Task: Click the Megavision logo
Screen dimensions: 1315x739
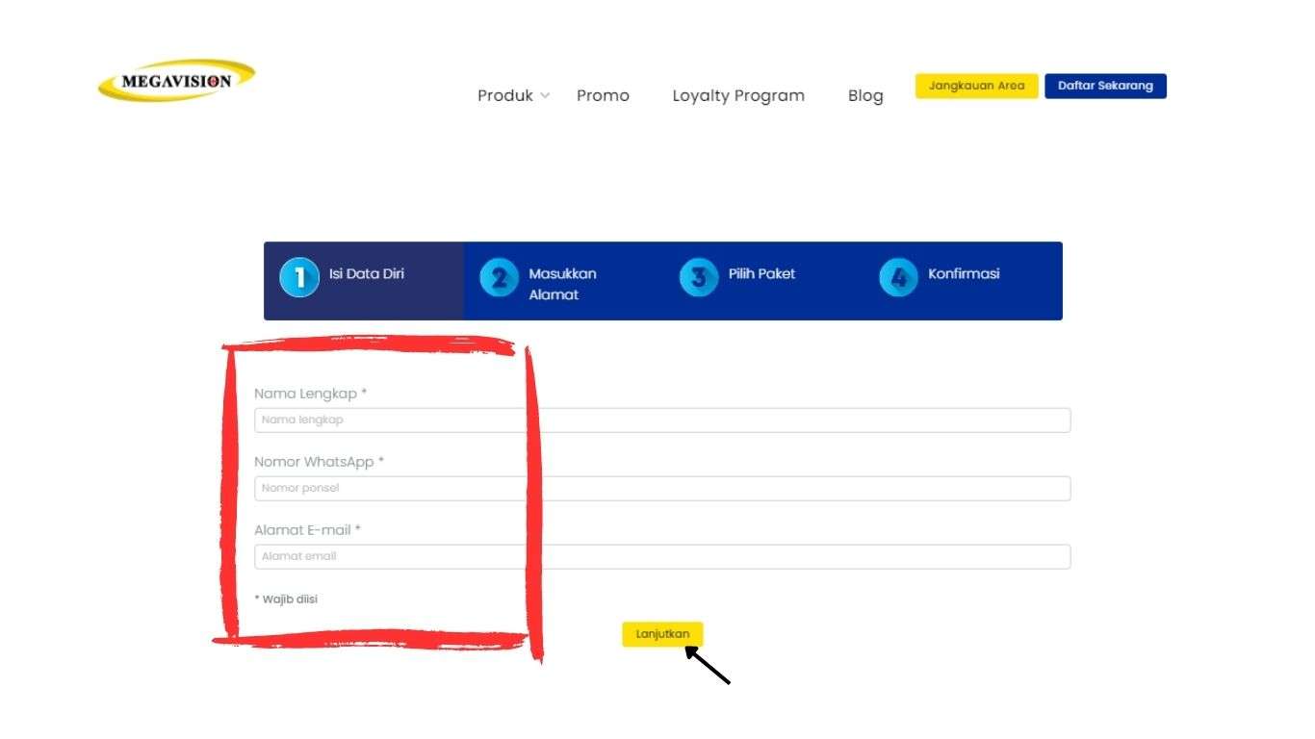Action: click(176, 81)
